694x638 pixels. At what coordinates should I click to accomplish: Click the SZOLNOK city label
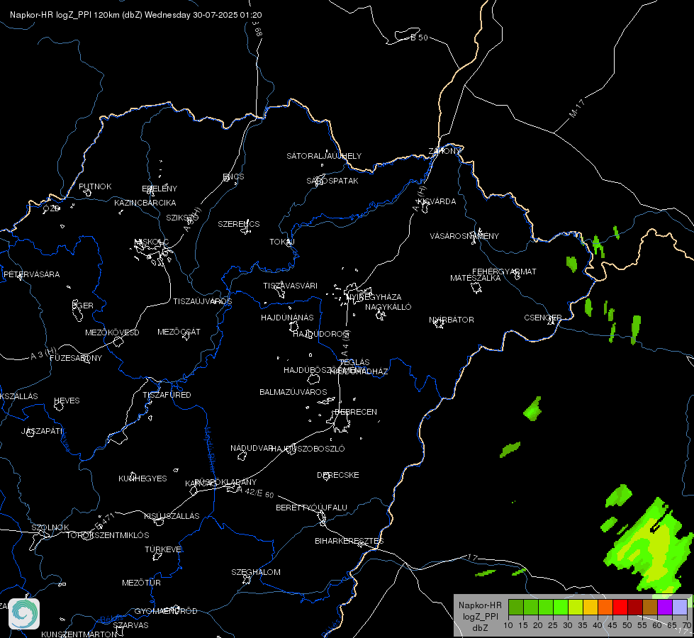coord(50,527)
